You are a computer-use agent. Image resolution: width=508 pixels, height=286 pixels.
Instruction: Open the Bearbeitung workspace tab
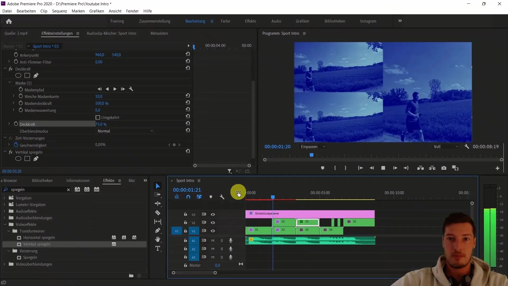(195, 21)
